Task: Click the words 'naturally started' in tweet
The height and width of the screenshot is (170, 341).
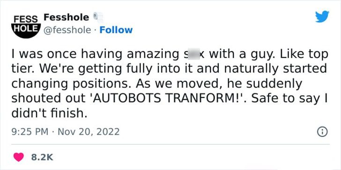Action: [x=275, y=70]
